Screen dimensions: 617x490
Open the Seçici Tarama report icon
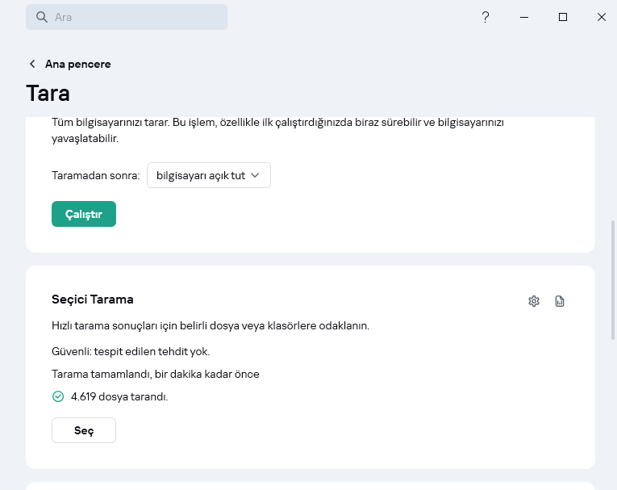tap(560, 301)
